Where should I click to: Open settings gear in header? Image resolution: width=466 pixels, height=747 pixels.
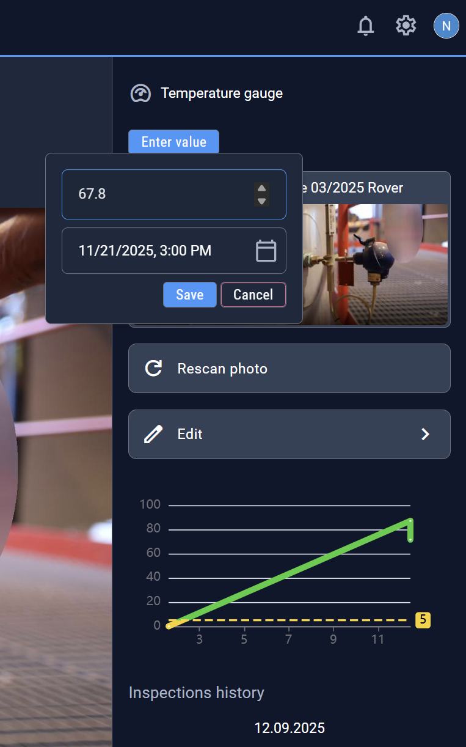[406, 26]
